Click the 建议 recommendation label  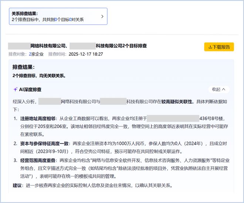17,185
